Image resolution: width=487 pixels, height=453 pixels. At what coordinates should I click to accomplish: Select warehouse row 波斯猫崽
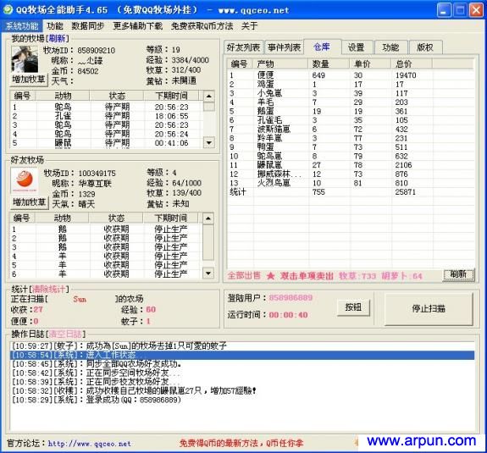click(351, 130)
